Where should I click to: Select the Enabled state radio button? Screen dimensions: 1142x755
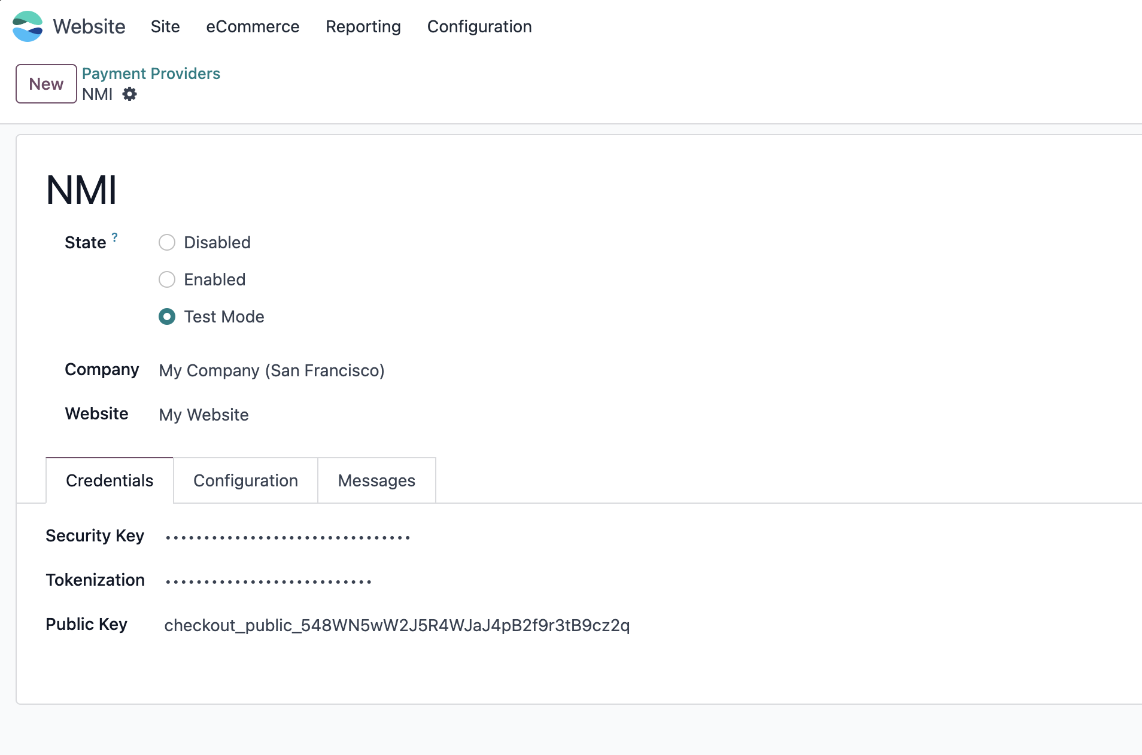tap(167, 279)
